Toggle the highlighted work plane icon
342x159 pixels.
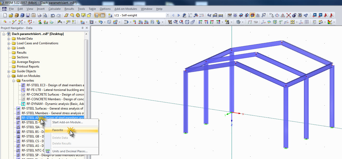(x=252, y=15)
